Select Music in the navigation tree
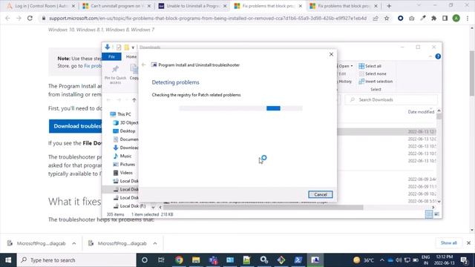475x267 pixels. point(122,156)
